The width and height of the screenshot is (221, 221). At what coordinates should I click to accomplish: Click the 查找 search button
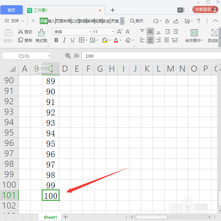click(137, 21)
